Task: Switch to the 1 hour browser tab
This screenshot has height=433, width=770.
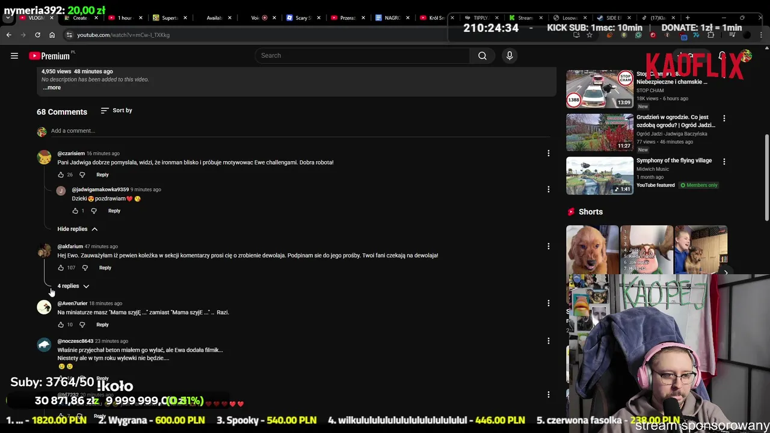Action: click(x=125, y=18)
